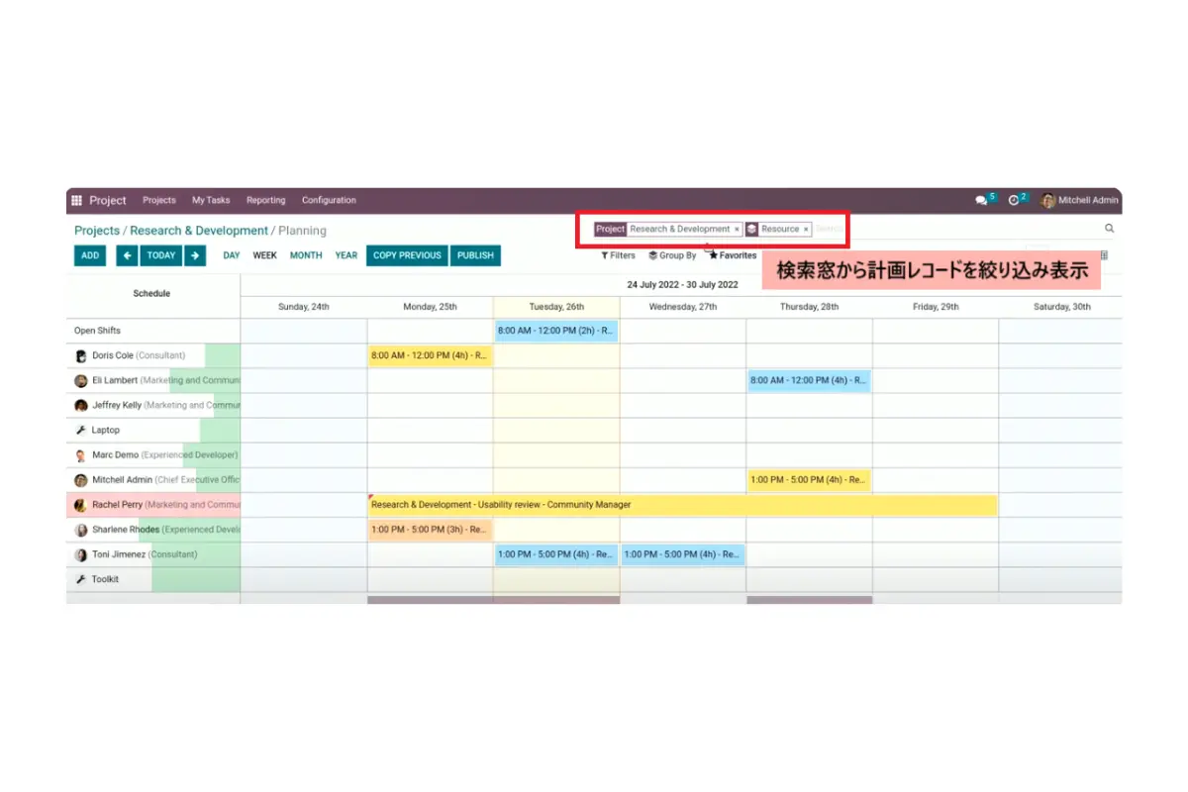Click the search magnifier icon

coord(1109,229)
